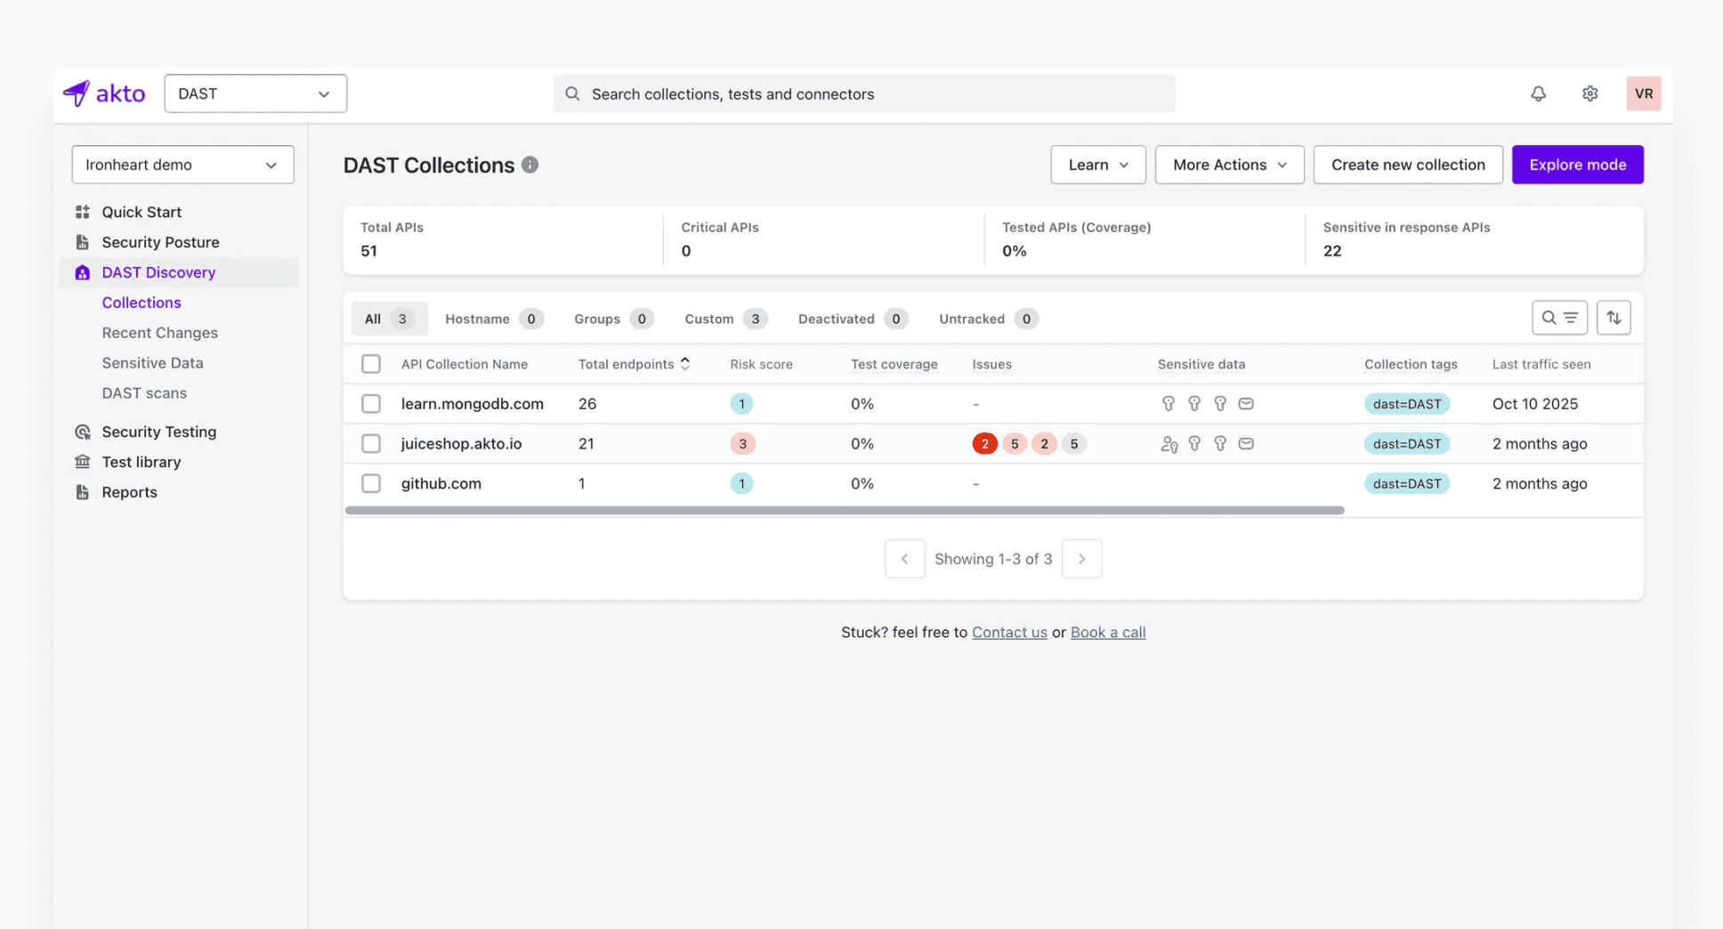This screenshot has height=929, width=1723.
Task: Click the email sensitive data icon for learn.mongodb.com
Action: [x=1246, y=404]
